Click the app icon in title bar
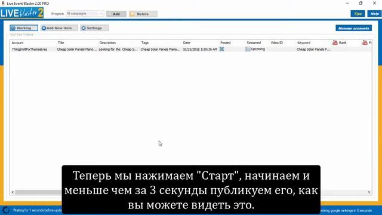The height and width of the screenshot is (215, 382). pos(3,4)
